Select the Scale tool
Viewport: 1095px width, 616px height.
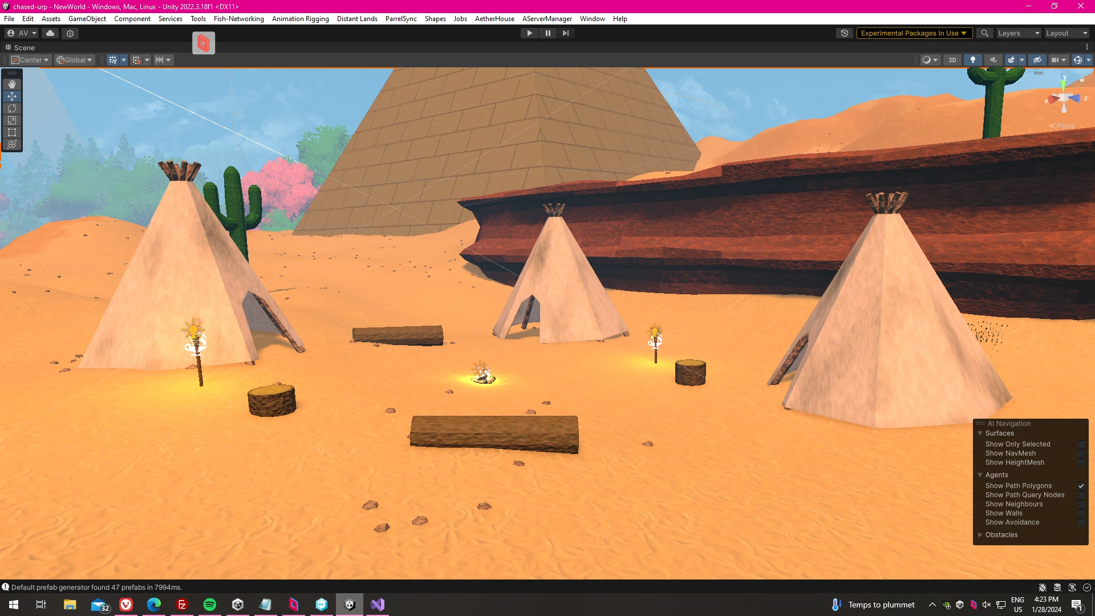click(x=12, y=120)
